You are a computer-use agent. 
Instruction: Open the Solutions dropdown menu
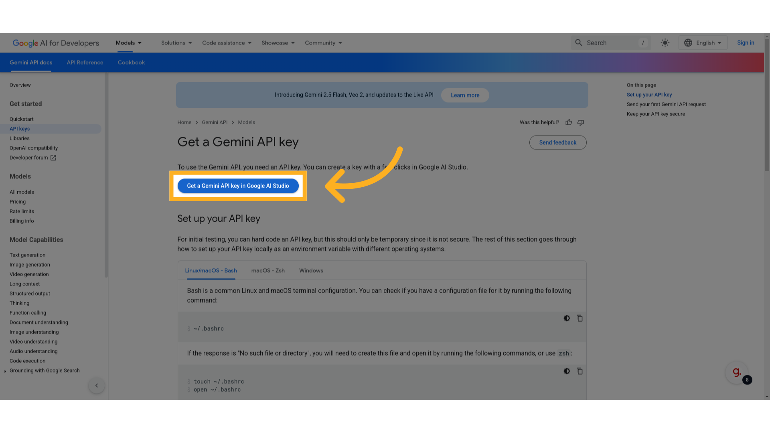point(176,42)
